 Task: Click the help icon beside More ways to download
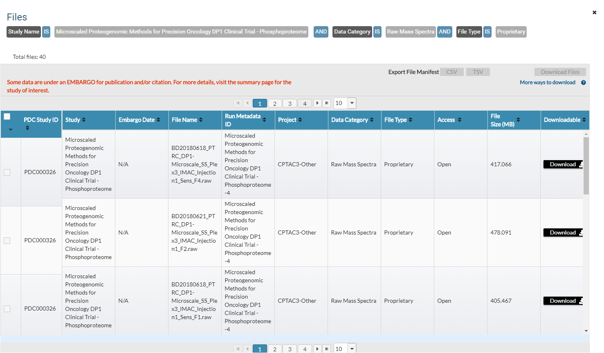point(583,83)
